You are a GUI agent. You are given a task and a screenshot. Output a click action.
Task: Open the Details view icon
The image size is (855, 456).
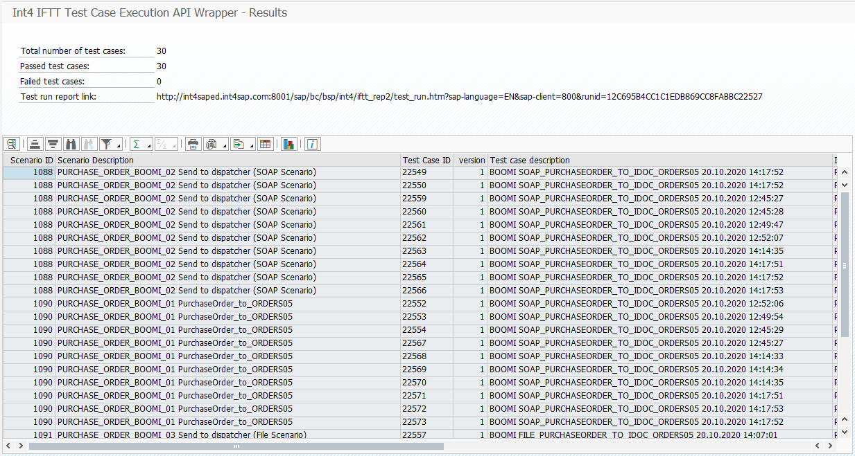point(11,144)
